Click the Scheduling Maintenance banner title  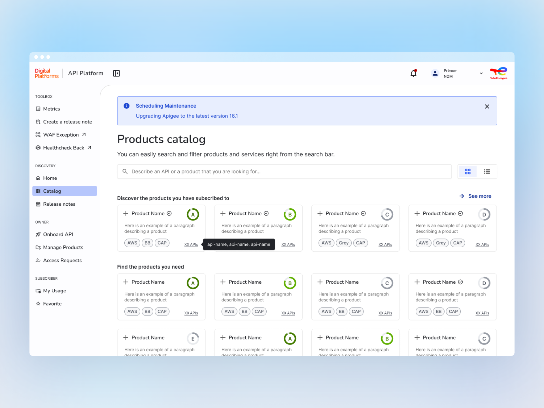coord(166,106)
